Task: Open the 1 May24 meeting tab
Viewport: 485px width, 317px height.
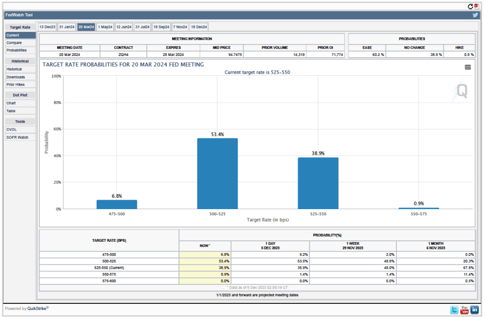Action: tap(105, 27)
